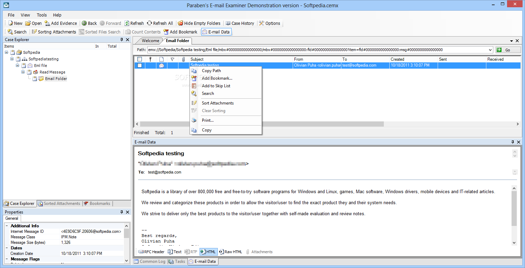Choose Sort Attachments from context menu
This screenshot has height=268, width=525.
pos(226,103)
